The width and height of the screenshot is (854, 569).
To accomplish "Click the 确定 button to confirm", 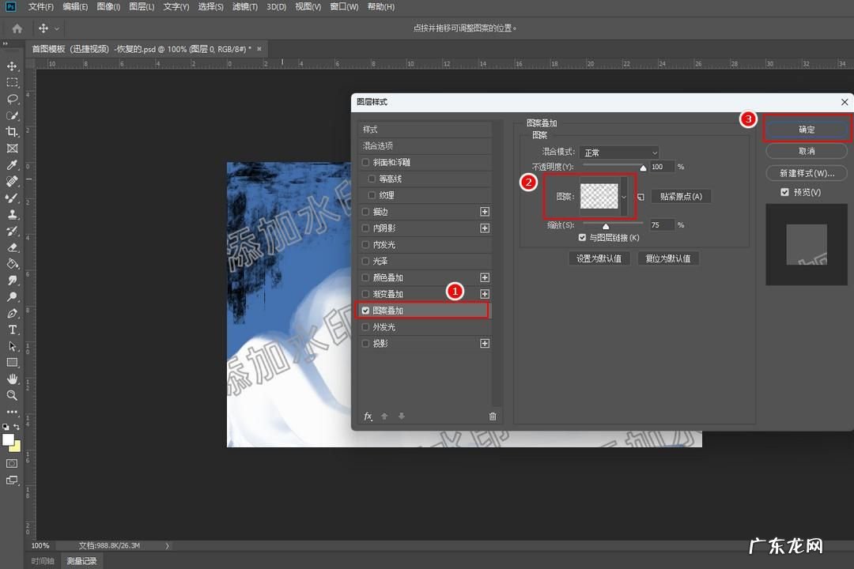I will click(807, 130).
